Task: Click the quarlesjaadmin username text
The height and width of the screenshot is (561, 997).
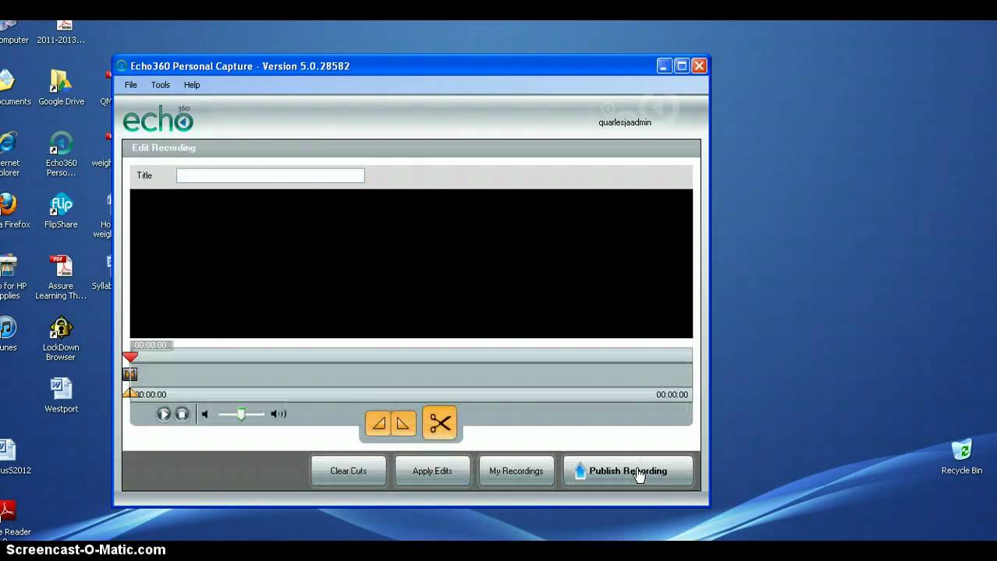Action: 625,122
